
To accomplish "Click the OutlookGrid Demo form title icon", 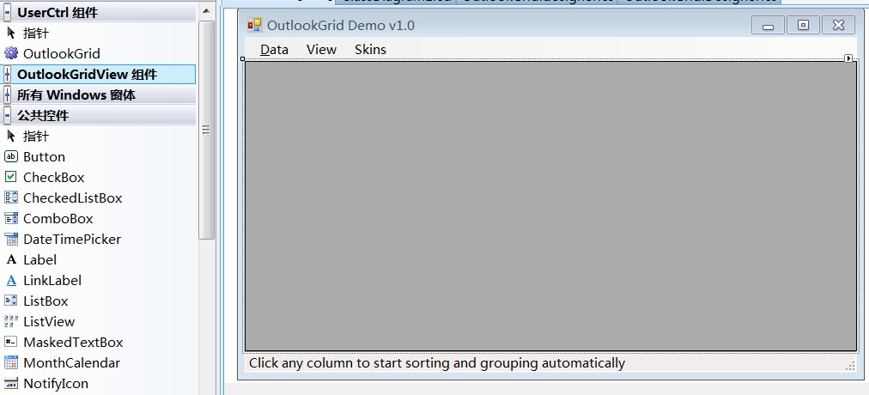I will 254,25.
